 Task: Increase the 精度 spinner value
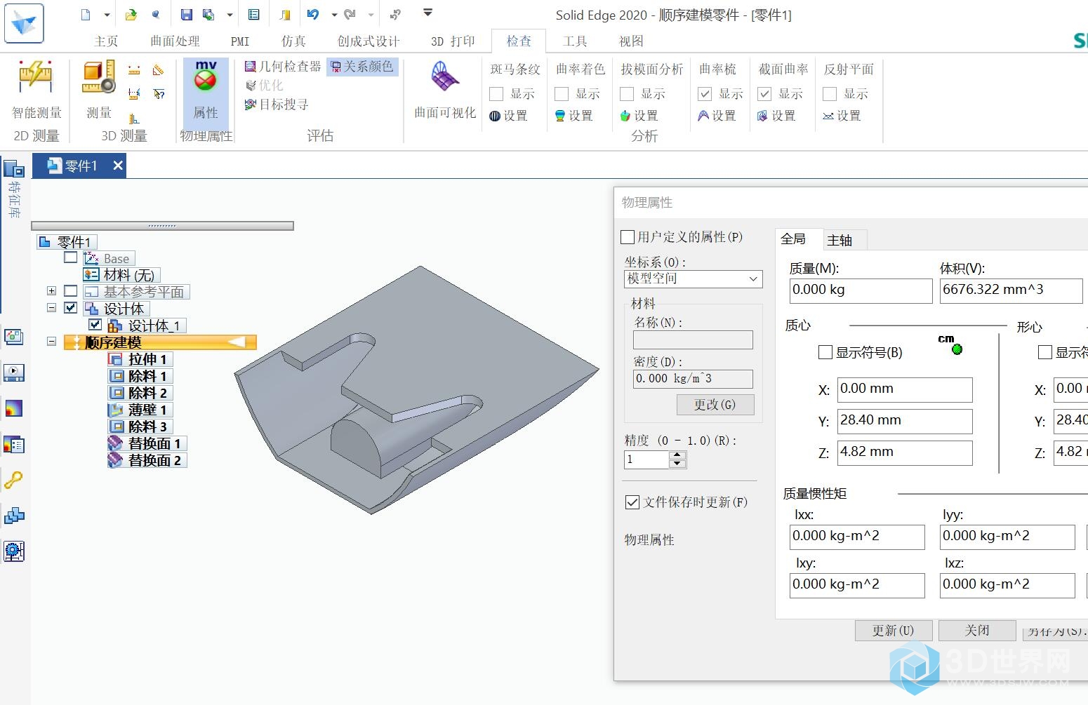point(677,455)
